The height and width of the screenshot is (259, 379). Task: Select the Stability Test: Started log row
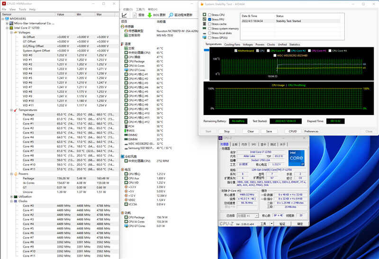pyautogui.click(x=291, y=21)
